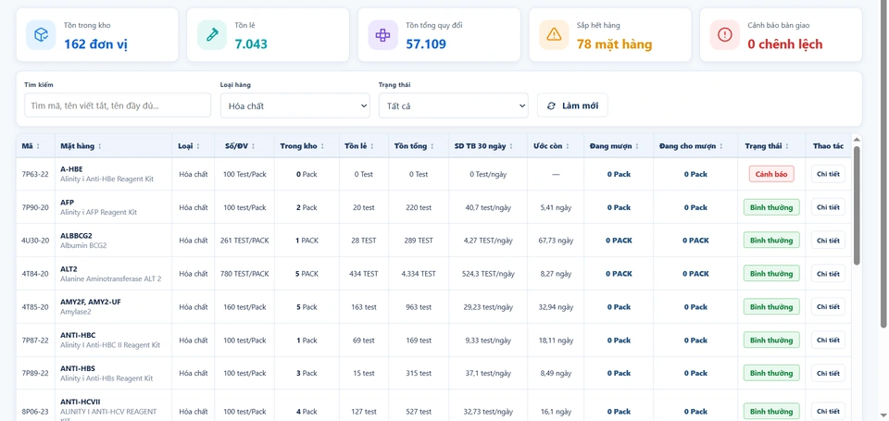The height and width of the screenshot is (421, 889).
Task: Click the 780 TEST/PACK cell
Action: point(244,274)
